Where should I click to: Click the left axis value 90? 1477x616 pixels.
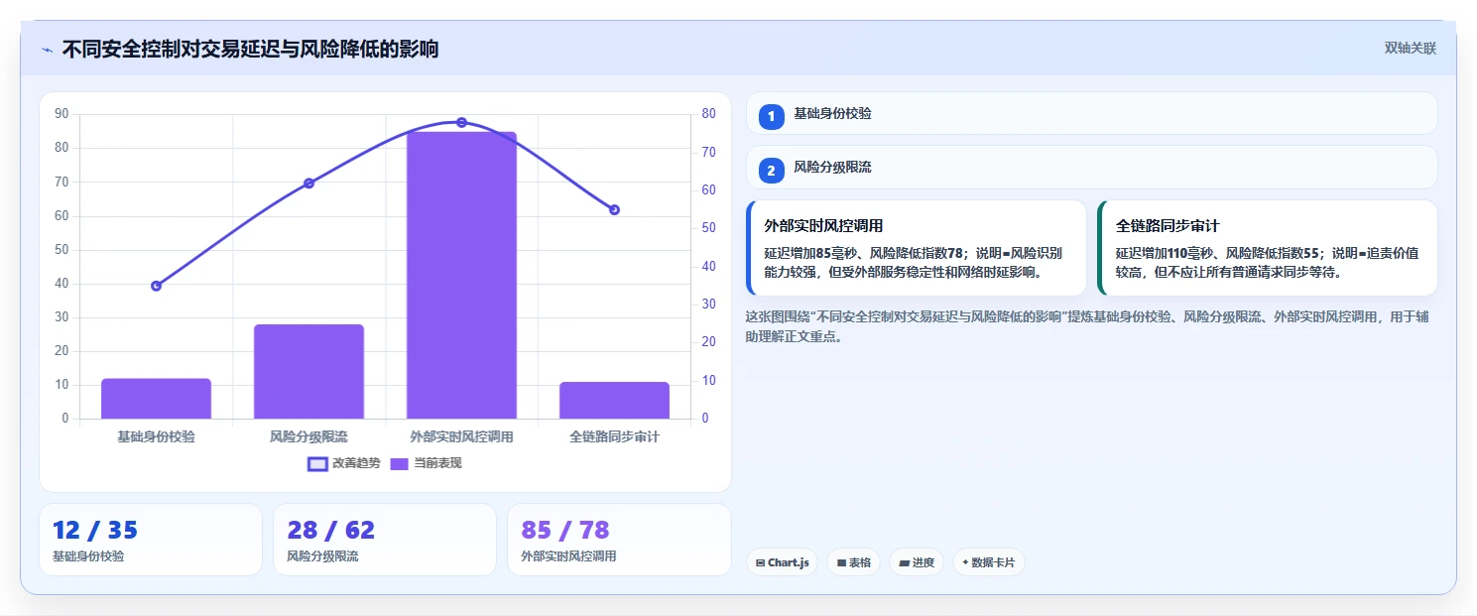click(x=62, y=114)
